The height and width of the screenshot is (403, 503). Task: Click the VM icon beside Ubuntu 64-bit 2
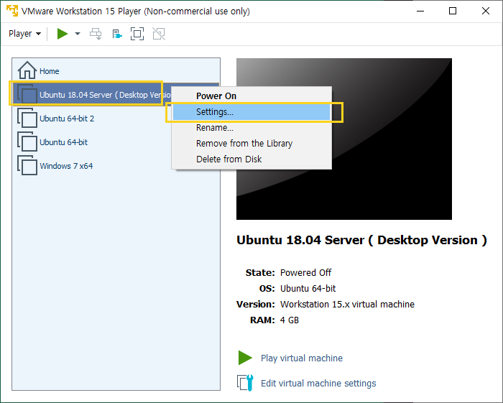[27, 118]
